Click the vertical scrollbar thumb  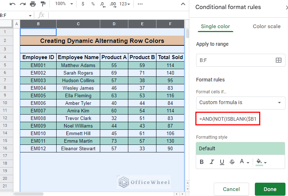point(187,34)
